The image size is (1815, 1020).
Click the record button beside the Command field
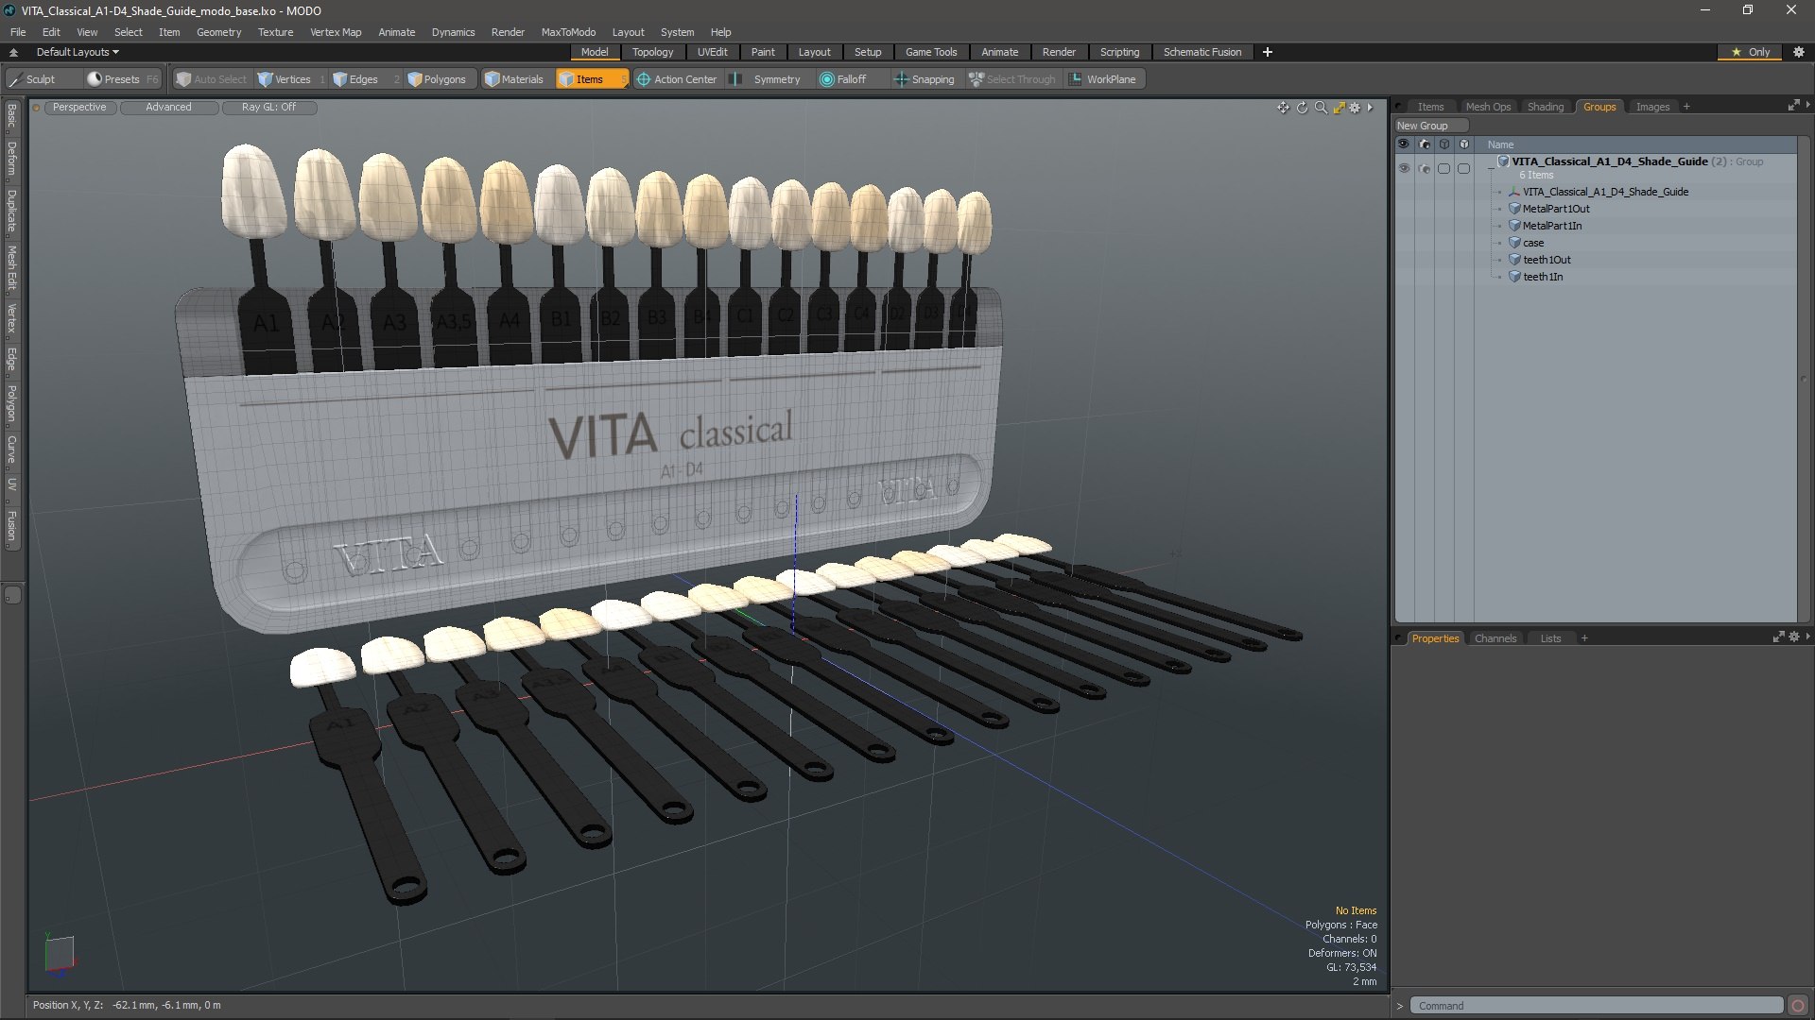point(1798,1006)
